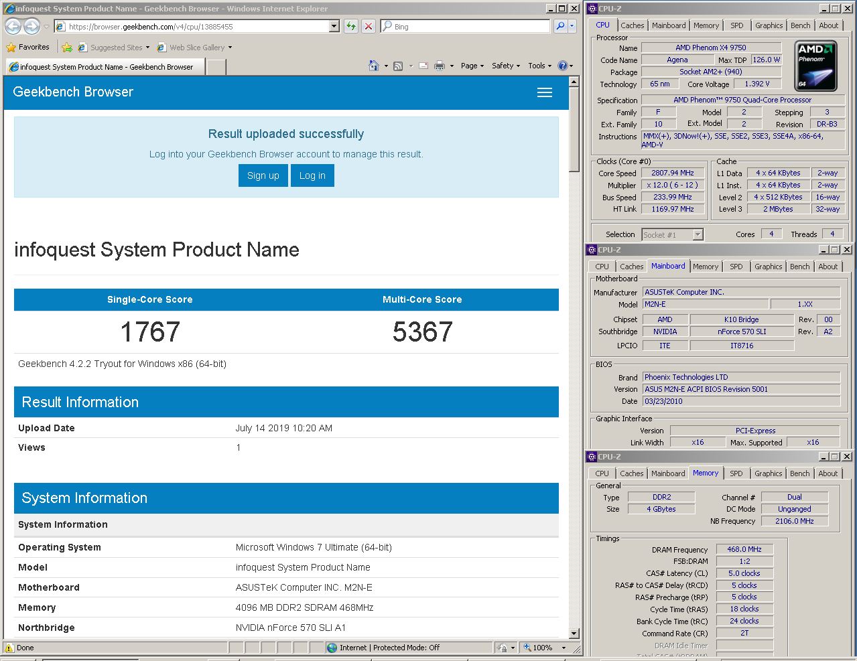
Task: Click the Home icon in command bar
Action: pyautogui.click(x=374, y=66)
